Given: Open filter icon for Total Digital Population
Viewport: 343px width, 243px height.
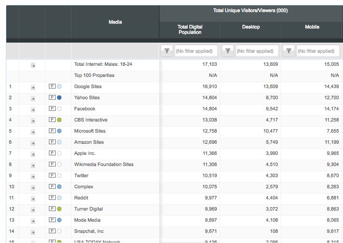Looking at the screenshot, I should tap(167, 51).
